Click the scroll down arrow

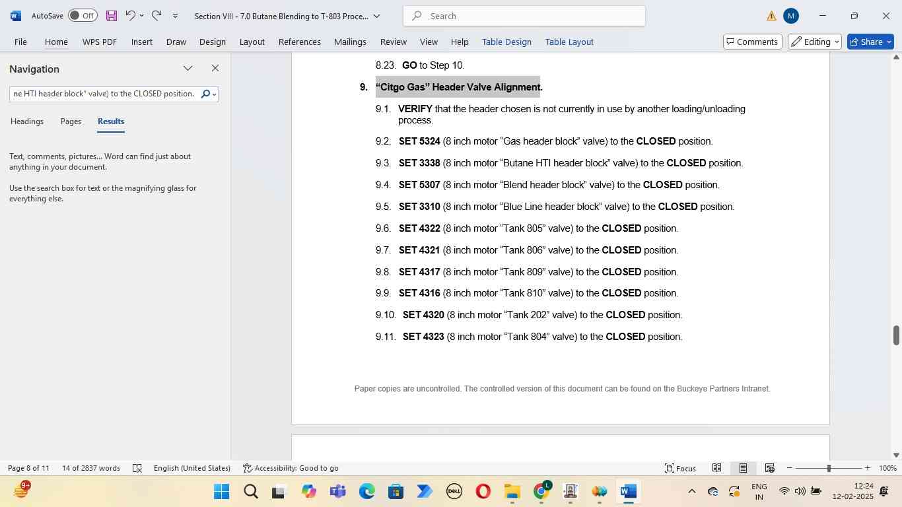click(x=896, y=455)
